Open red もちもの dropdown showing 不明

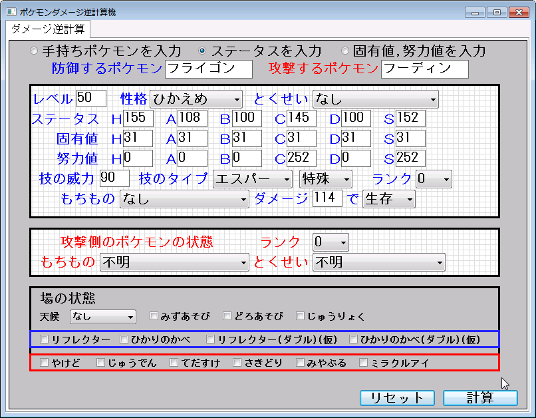pyautogui.click(x=174, y=262)
